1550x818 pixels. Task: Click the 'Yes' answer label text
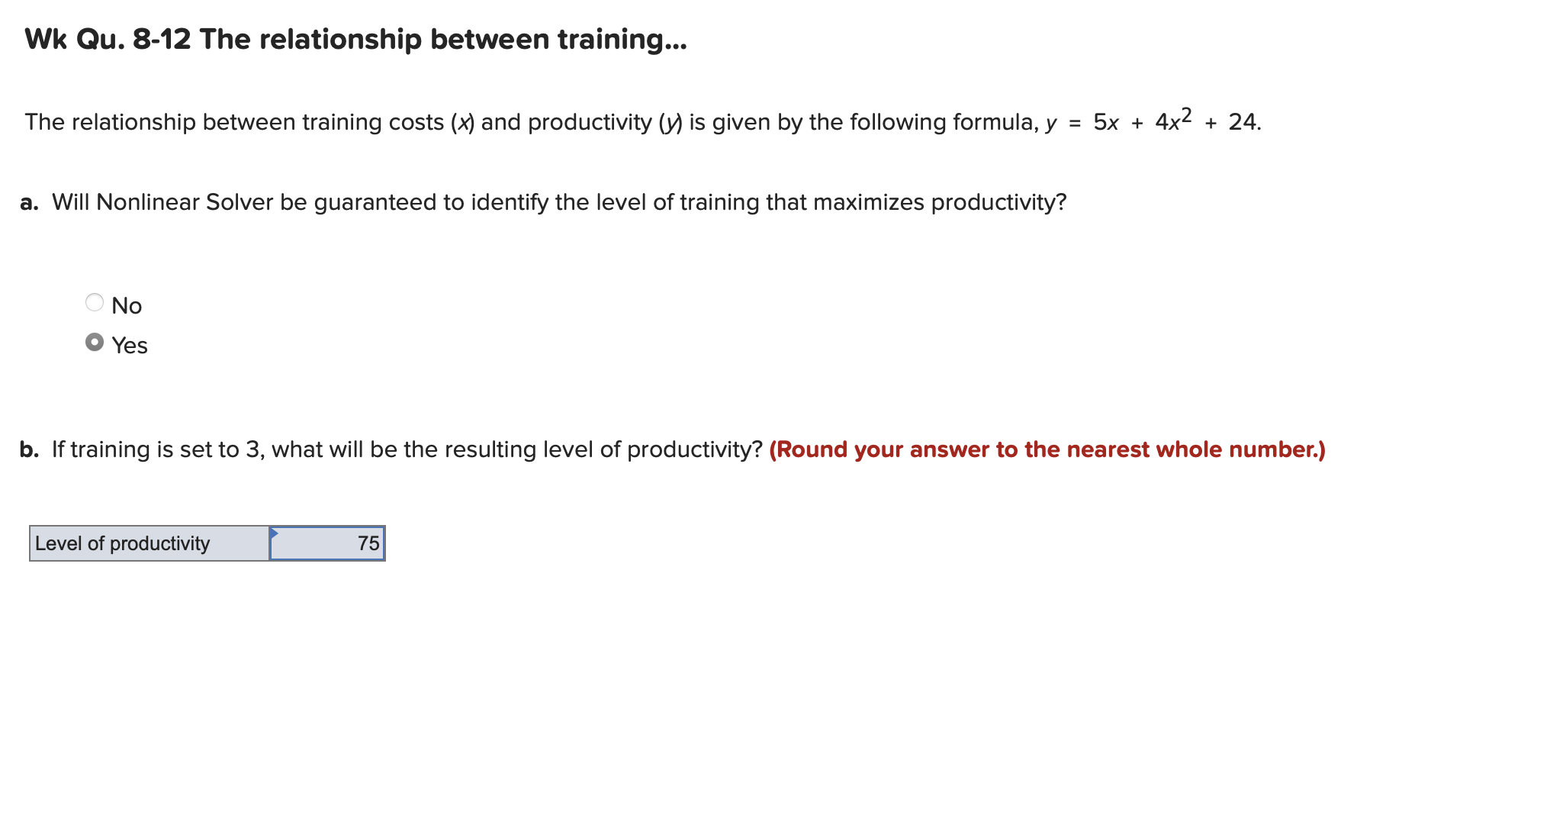click(130, 346)
